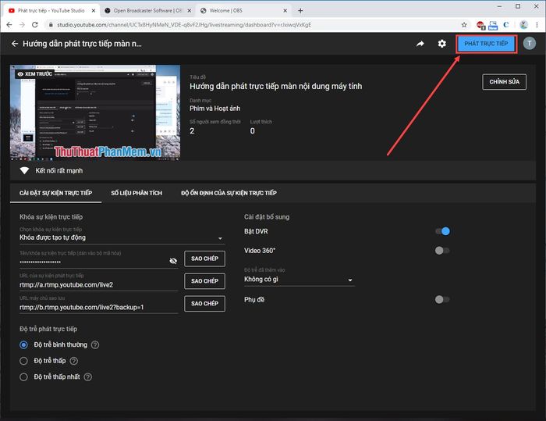
Task: Click the account avatar with letter T
Action: coord(530,43)
